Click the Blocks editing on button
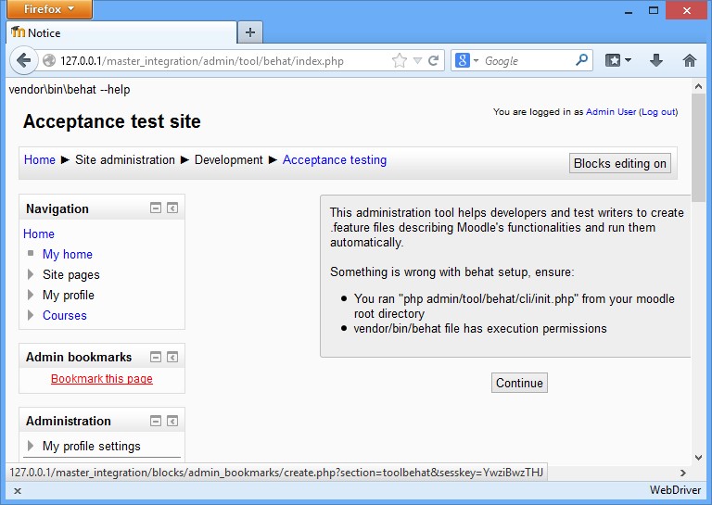Viewport: 712px width, 505px height. (x=620, y=163)
